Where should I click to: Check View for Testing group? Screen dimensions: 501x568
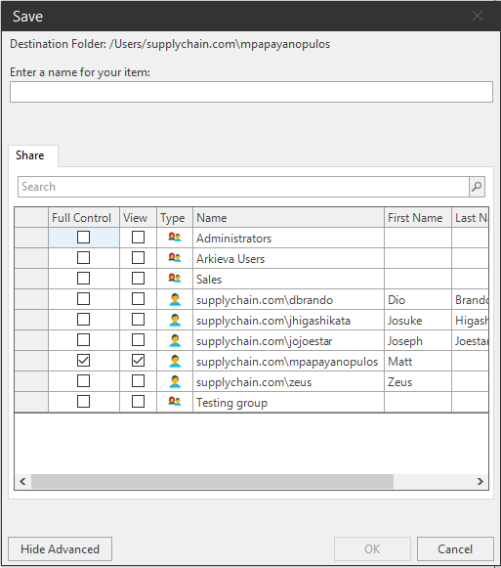click(138, 402)
